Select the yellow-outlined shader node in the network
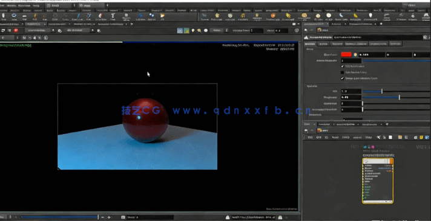 click(x=378, y=181)
